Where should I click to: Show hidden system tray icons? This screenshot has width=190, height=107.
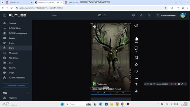tap(158, 104)
